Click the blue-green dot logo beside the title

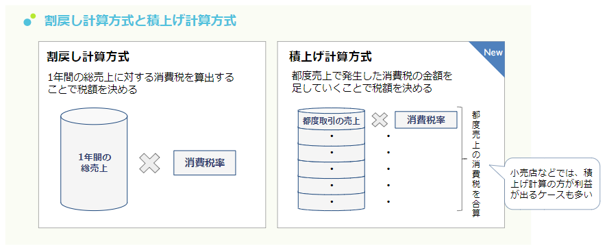[x=29, y=20]
